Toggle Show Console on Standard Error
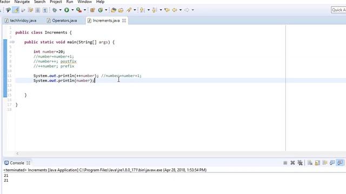 point(340,163)
